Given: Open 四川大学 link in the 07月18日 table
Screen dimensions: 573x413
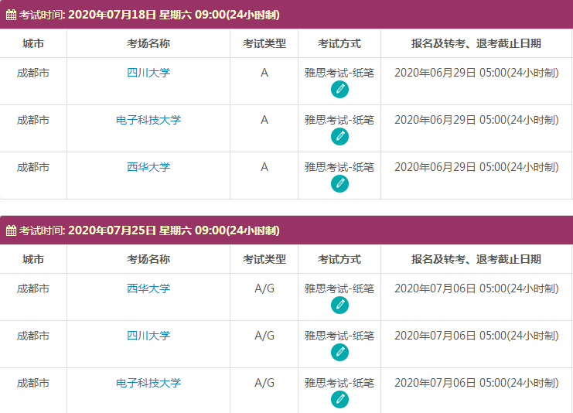Looking at the screenshot, I should point(148,73).
